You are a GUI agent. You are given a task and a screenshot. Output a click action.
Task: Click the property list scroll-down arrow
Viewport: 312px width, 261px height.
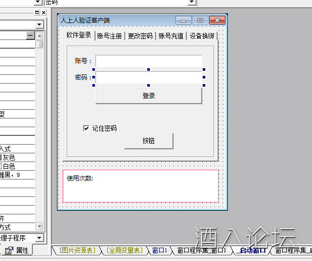coord(40,226)
